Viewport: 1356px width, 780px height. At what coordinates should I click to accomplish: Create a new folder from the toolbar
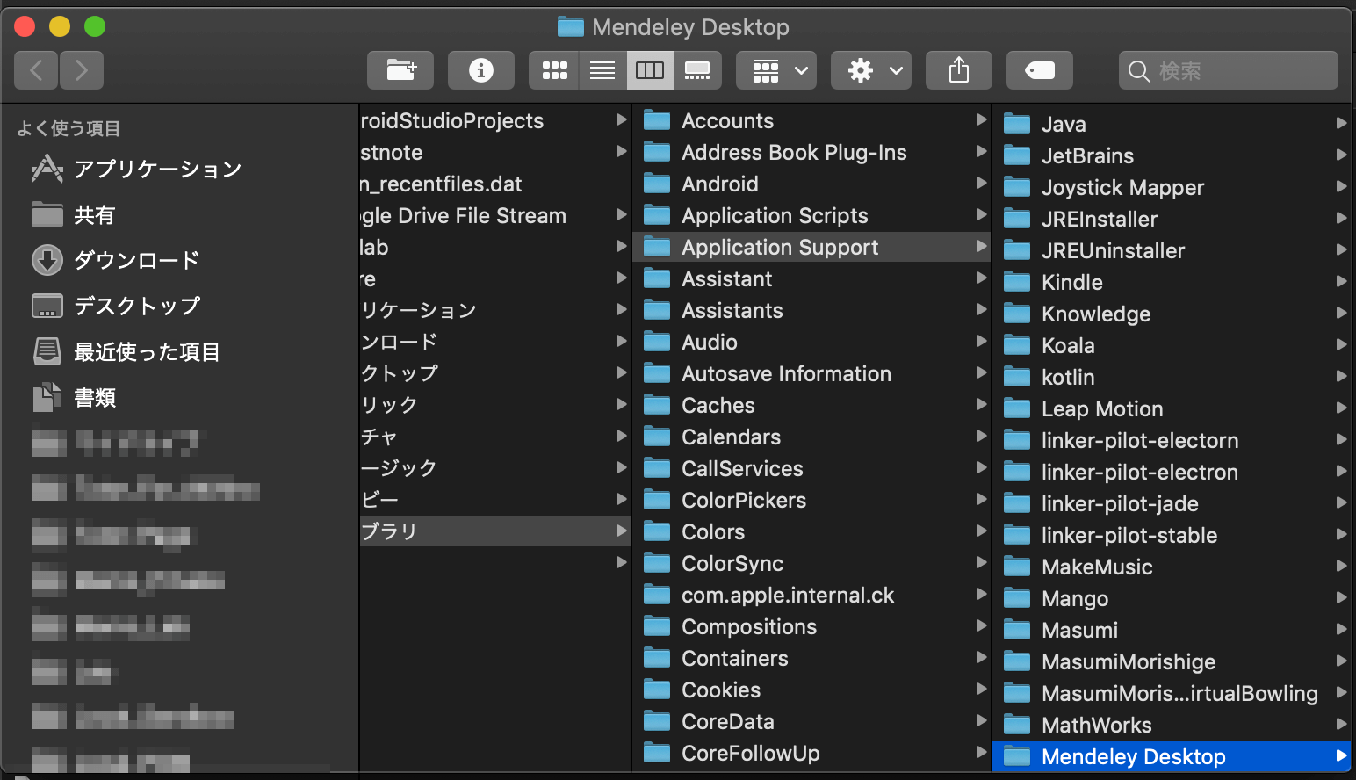[400, 70]
